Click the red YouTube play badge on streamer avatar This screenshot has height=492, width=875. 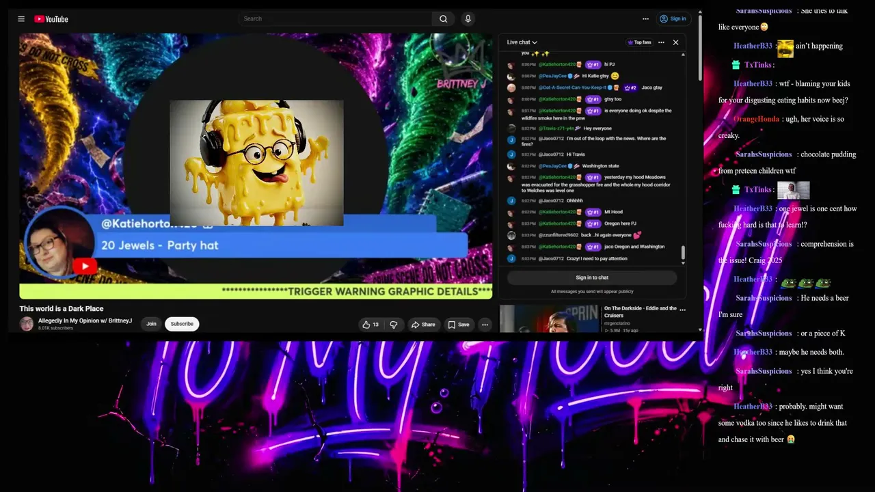[85, 266]
